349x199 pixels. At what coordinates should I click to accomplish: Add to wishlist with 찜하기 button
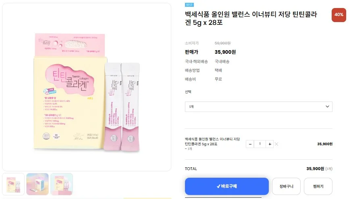[x=318, y=186]
